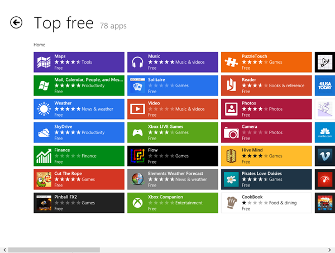
Task: Open the Flow title text
Action: pos(153,150)
